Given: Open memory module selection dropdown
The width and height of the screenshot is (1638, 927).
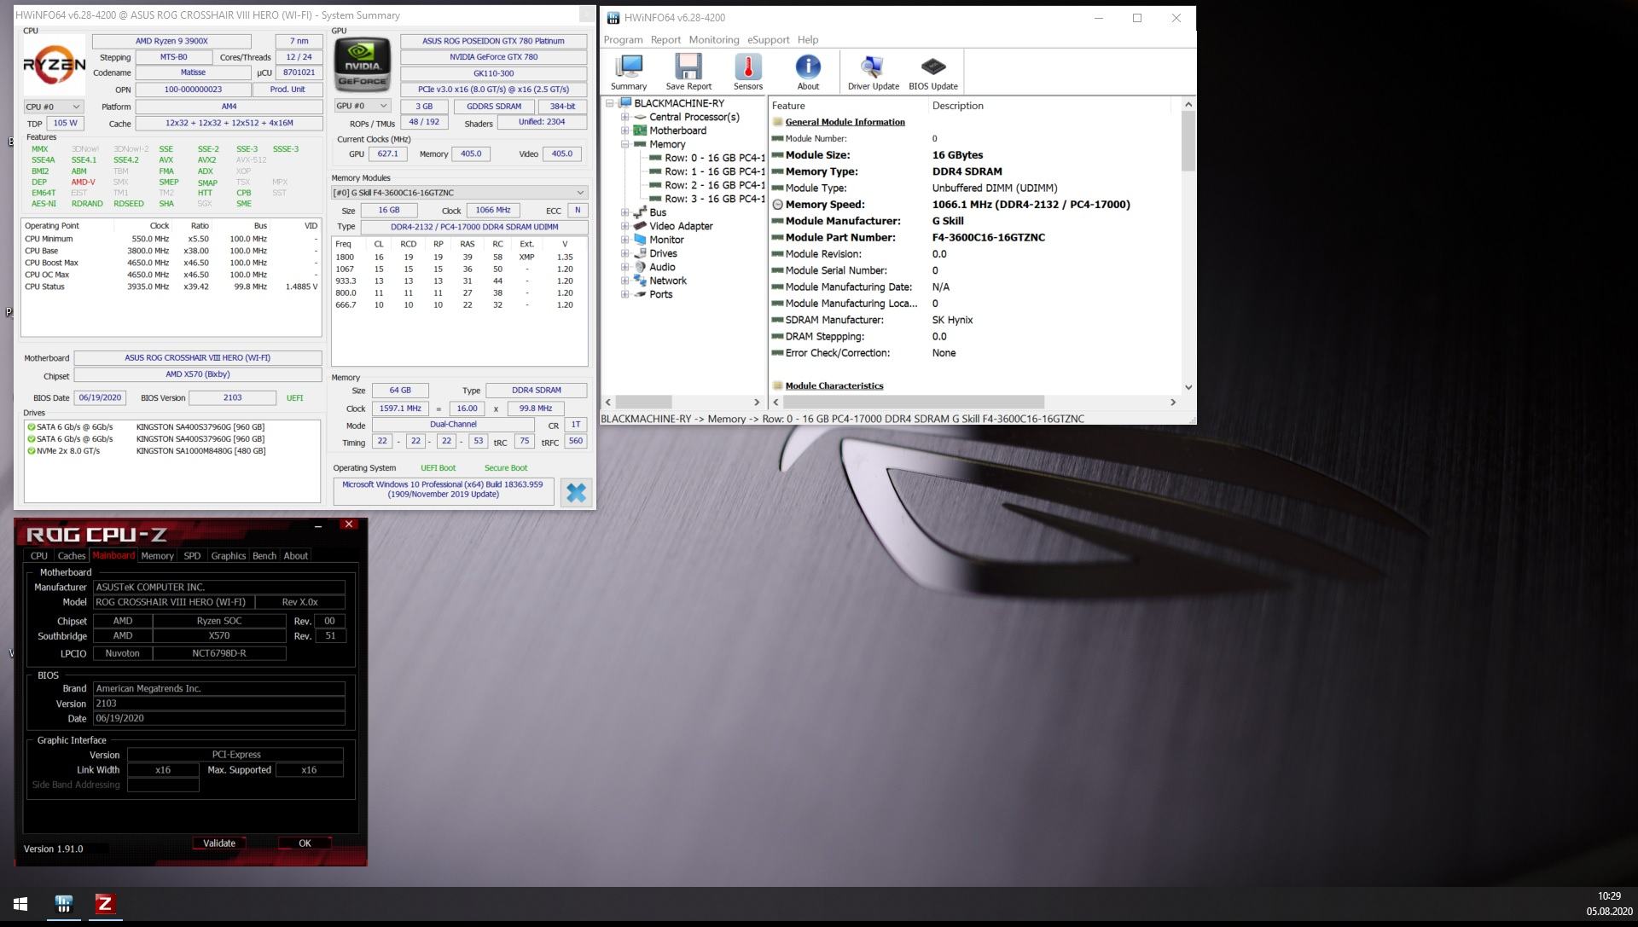Looking at the screenshot, I should tap(459, 193).
